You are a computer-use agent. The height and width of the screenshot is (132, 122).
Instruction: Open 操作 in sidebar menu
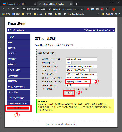[x=19, y=42]
